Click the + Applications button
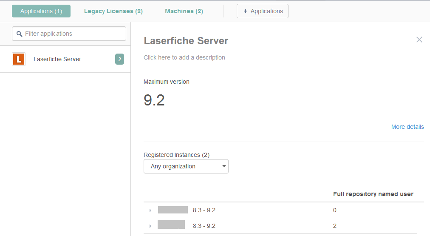 [263, 11]
